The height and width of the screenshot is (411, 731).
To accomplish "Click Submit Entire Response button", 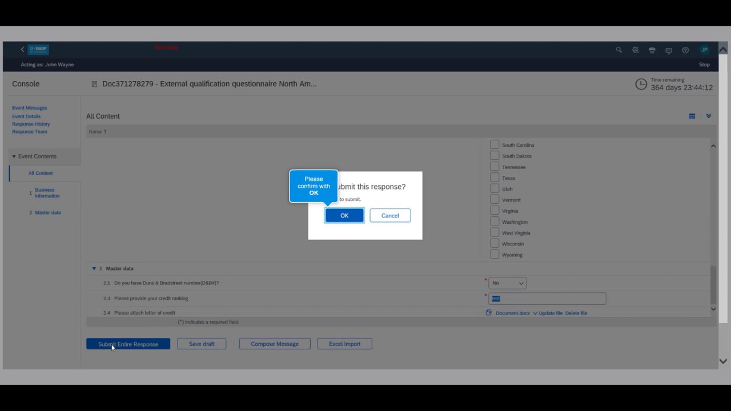I will coord(128,344).
